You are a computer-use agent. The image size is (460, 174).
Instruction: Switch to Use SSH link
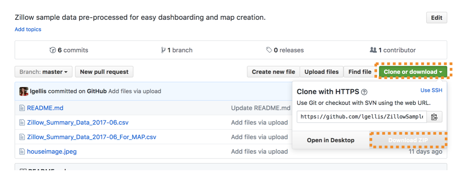pyautogui.click(x=431, y=90)
